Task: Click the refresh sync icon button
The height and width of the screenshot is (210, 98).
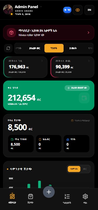Action: coord(8,48)
